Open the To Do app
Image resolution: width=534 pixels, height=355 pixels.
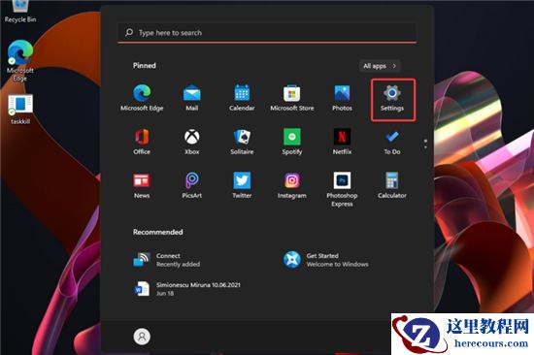[392, 142]
